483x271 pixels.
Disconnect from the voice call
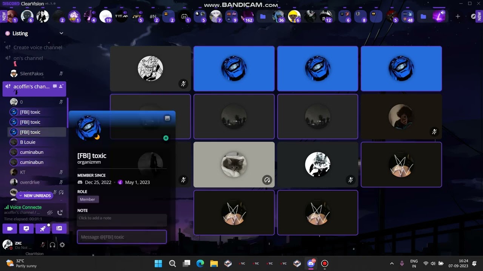60,213
